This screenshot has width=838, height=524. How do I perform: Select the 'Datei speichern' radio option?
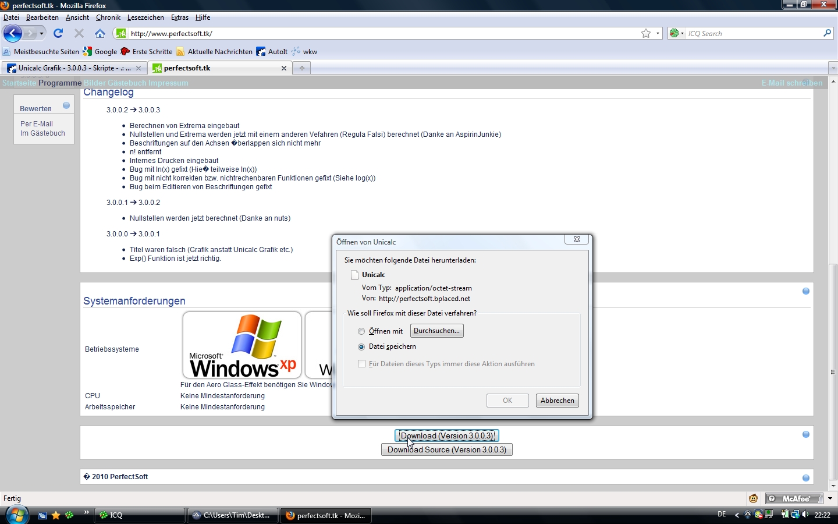click(361, 347)
